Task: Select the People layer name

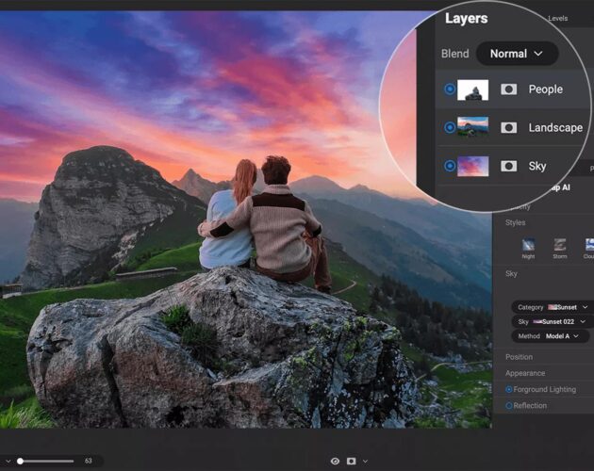Action: (546, 89)
